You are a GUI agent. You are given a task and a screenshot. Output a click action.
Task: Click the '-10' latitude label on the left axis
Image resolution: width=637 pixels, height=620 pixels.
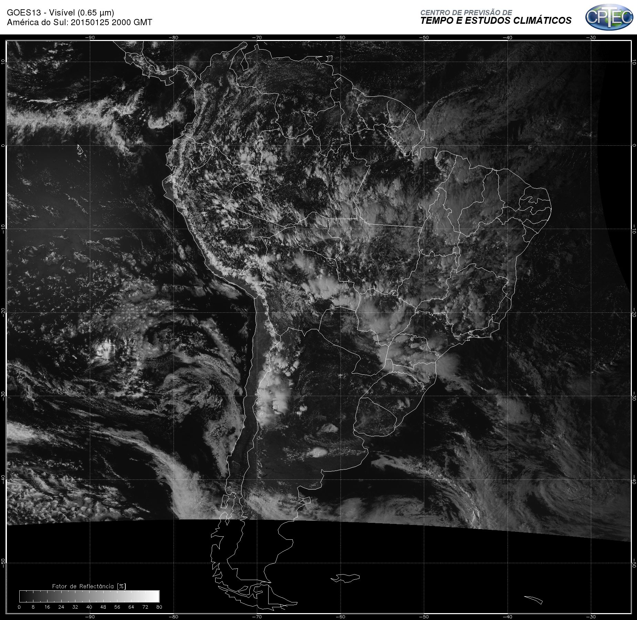[x=3, y=229]
